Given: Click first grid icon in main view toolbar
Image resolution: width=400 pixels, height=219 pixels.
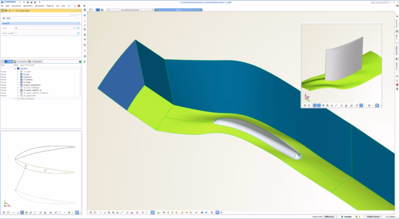Looking at the screenshot, I should [91, 212].
